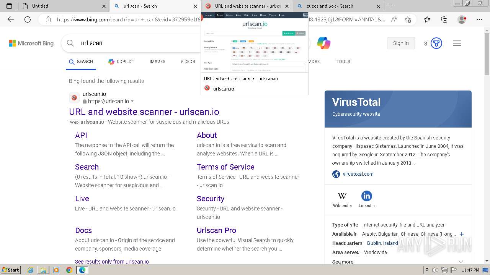Open the Copilot colorful icon
The image size is (490, 275).
click(x=324, y=43)
